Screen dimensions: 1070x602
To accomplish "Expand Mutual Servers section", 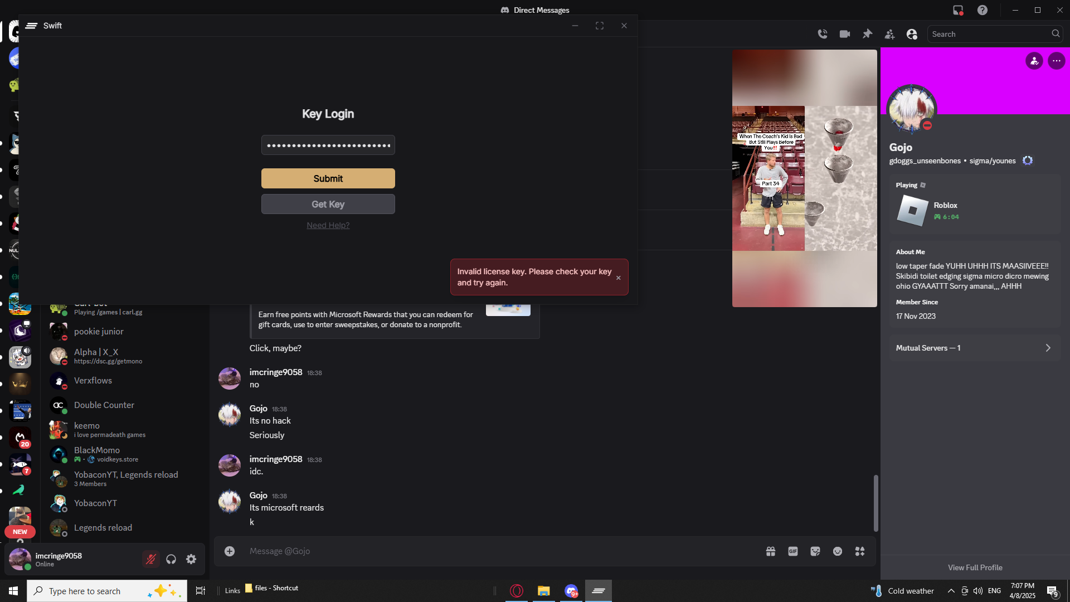I will click(975, 348).
